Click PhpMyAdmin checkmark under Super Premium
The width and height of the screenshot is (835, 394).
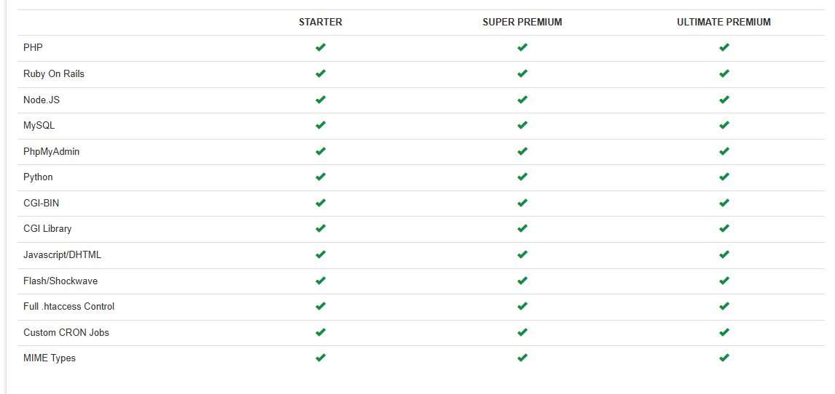point(522,151)
